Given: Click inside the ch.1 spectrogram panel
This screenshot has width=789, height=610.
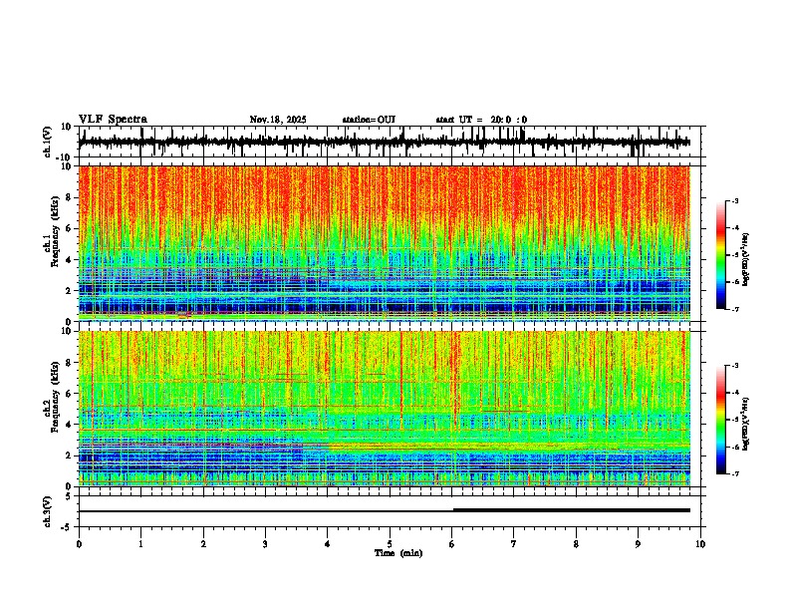Looking at the screenshot, I should click(384, 243).
